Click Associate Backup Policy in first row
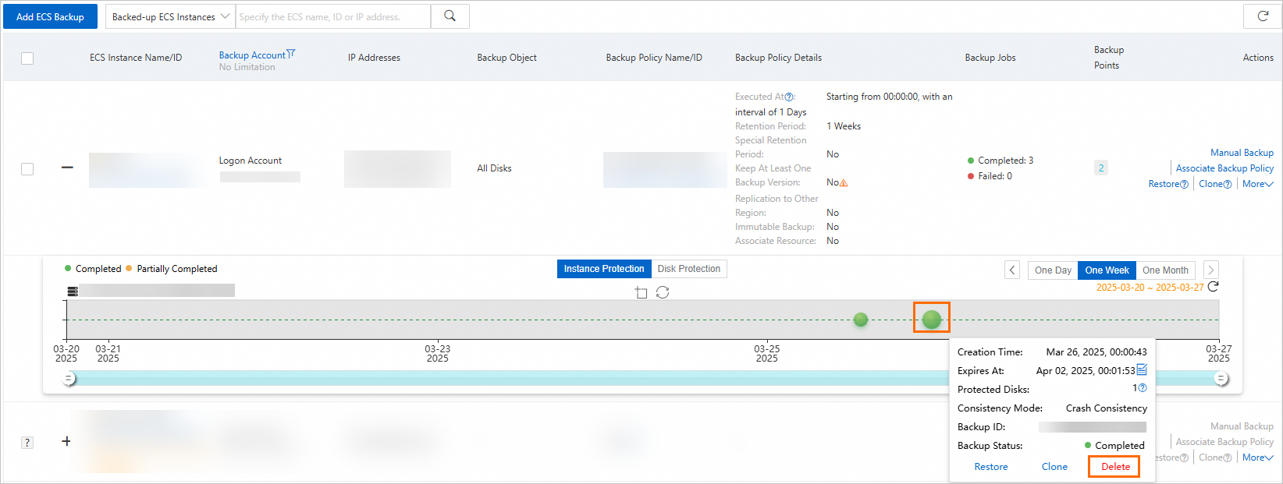This screenshot has height=484, width=1283. click(x=1224, y=168)
